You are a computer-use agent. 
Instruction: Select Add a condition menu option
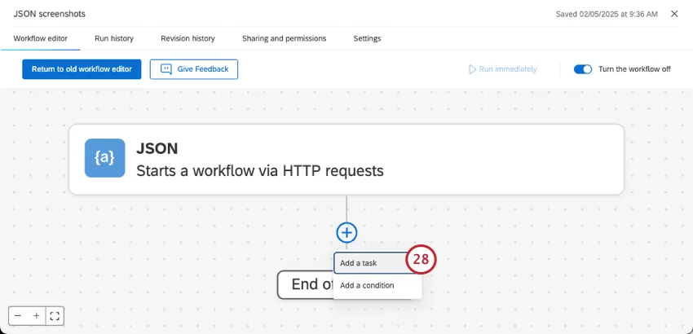click(367, 285)
